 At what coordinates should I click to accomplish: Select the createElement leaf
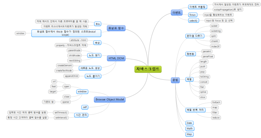point(65,66)
